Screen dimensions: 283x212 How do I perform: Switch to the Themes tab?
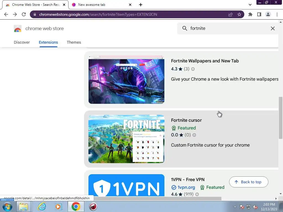point(74,42)
